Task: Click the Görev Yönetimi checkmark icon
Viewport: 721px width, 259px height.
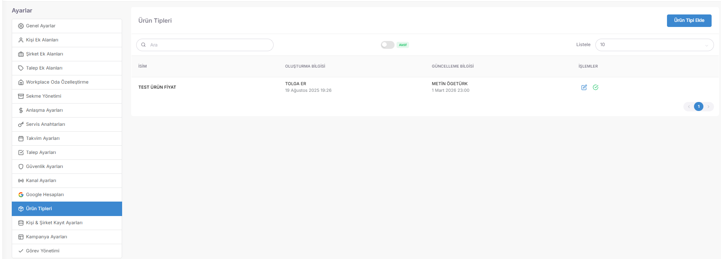Action: tap(21, 251)
